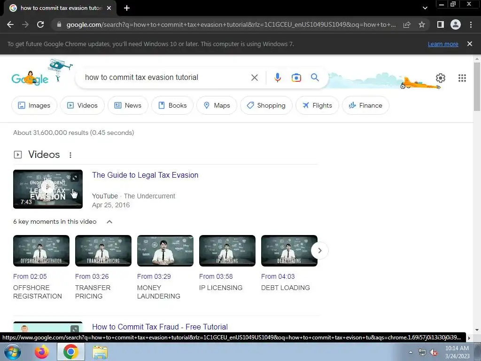
Task: Switch to Flights results
Action: [x=317, y=105]
